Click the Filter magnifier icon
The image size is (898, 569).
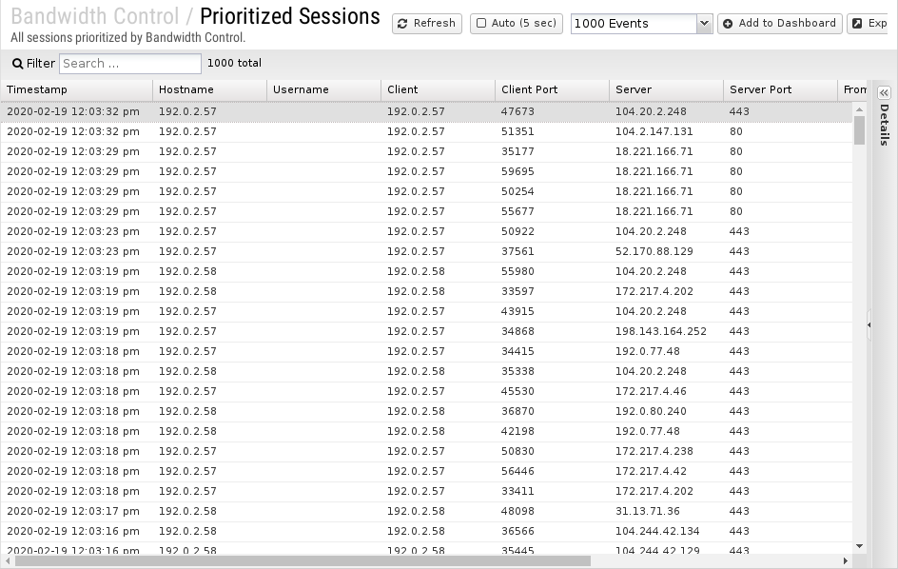click(18, 64)
